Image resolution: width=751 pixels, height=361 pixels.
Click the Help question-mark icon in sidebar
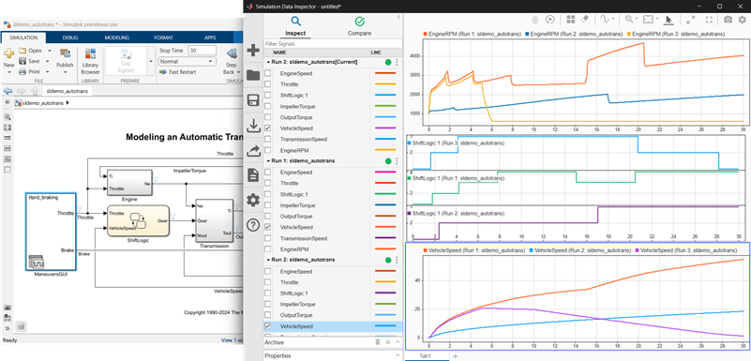(252, 224)
